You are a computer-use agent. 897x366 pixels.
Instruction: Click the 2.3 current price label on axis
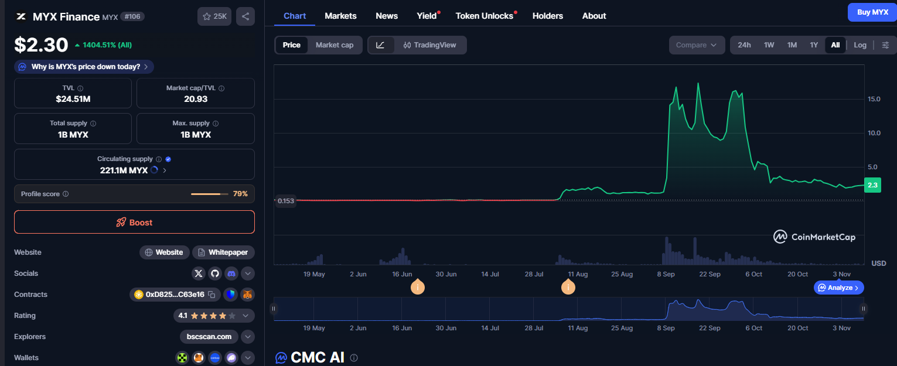pyautogui.click(x=872, y=185)
